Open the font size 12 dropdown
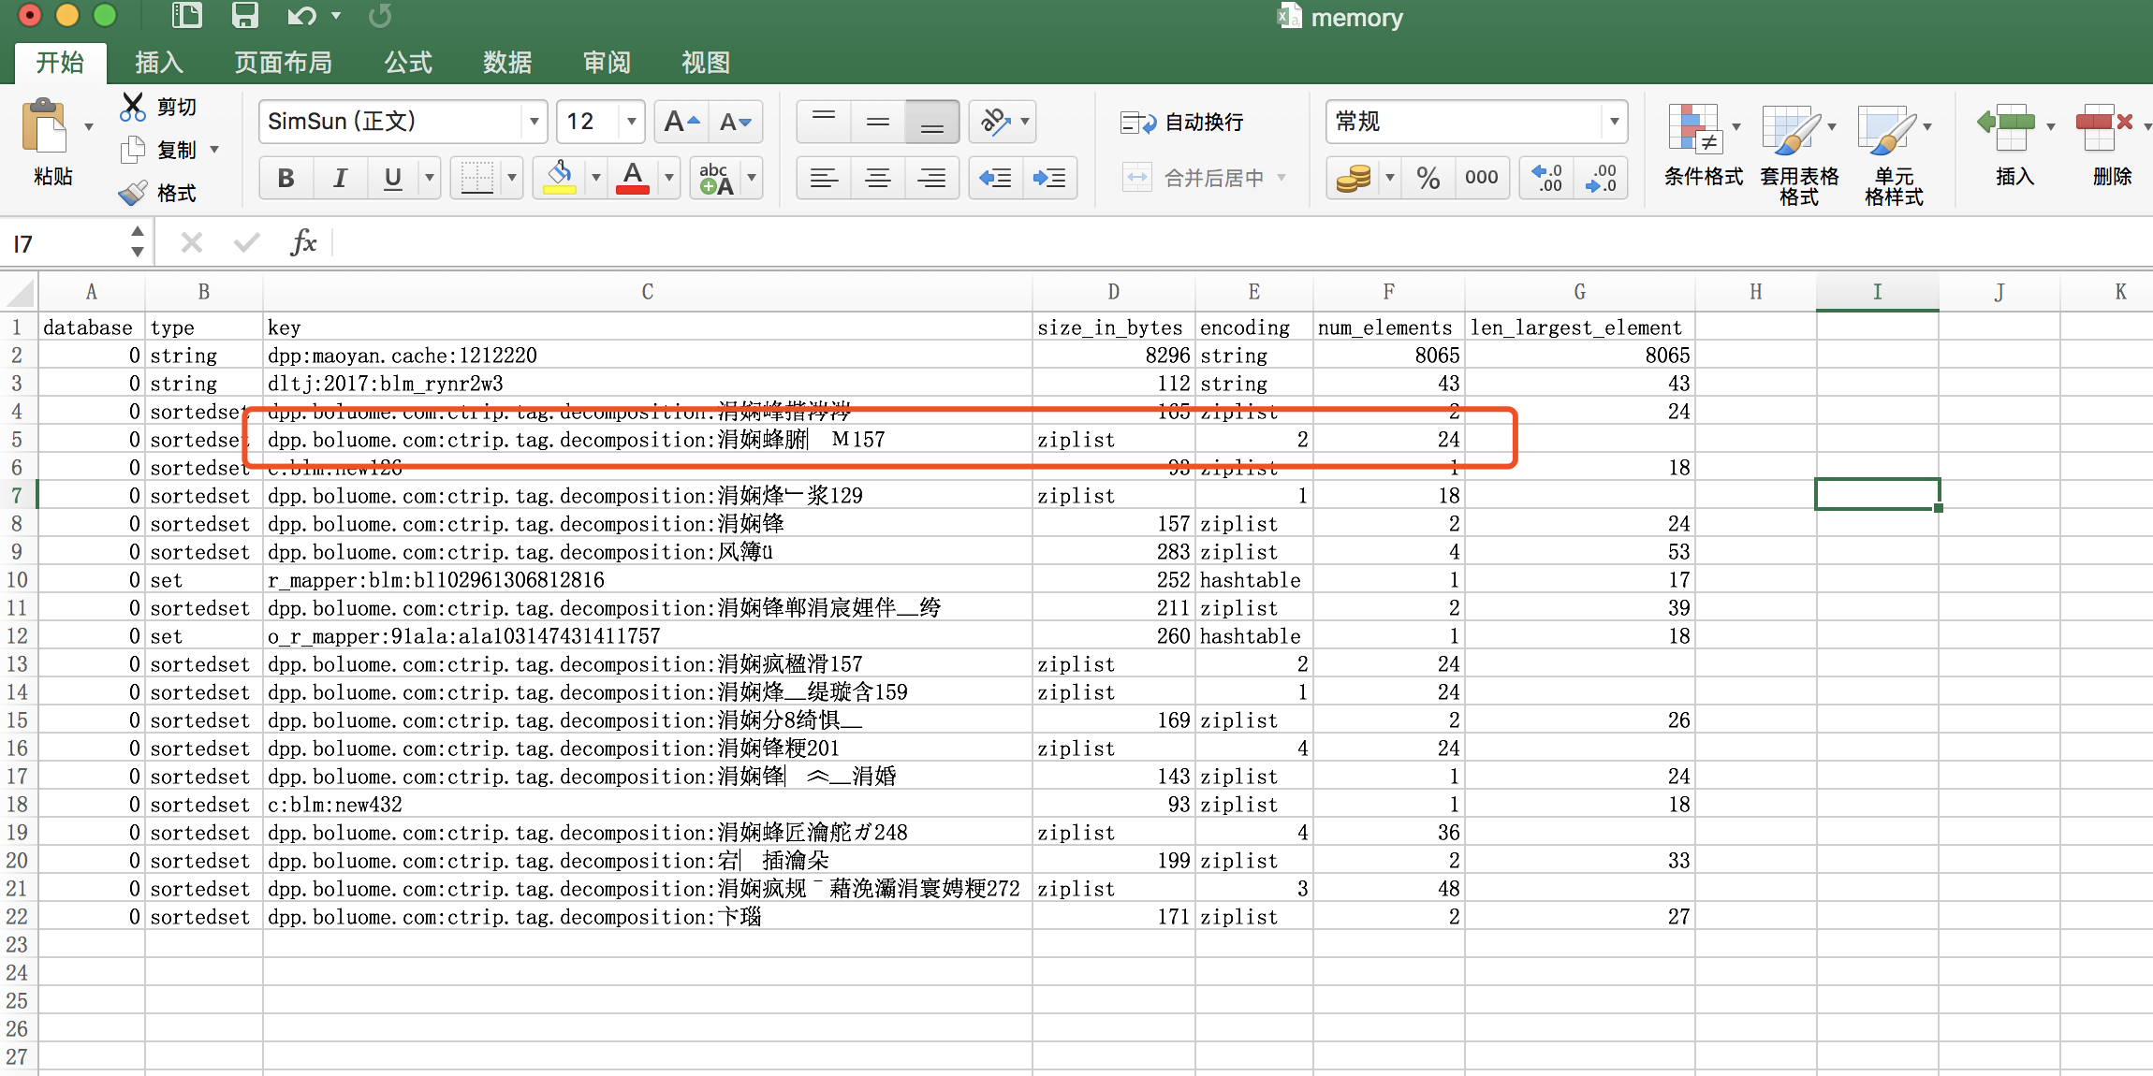2153x1076 pixels. 632,122
